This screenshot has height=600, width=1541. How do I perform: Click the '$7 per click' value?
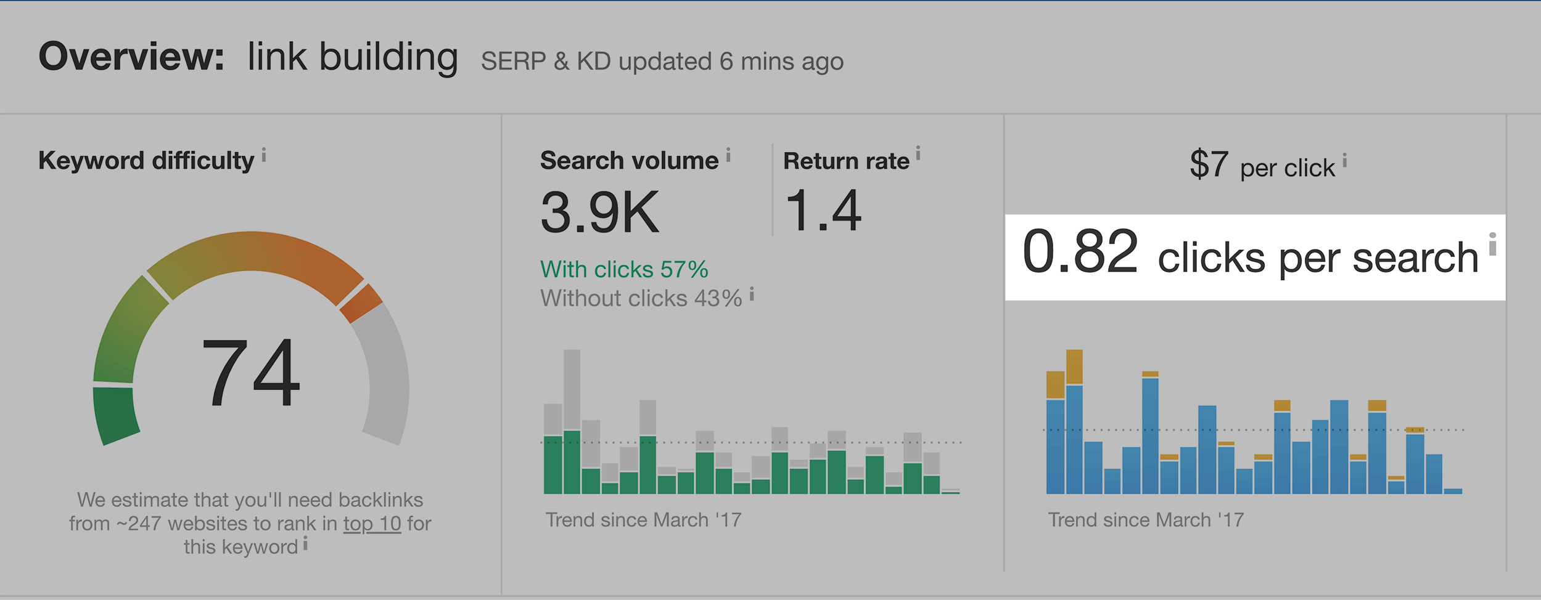1262,165
